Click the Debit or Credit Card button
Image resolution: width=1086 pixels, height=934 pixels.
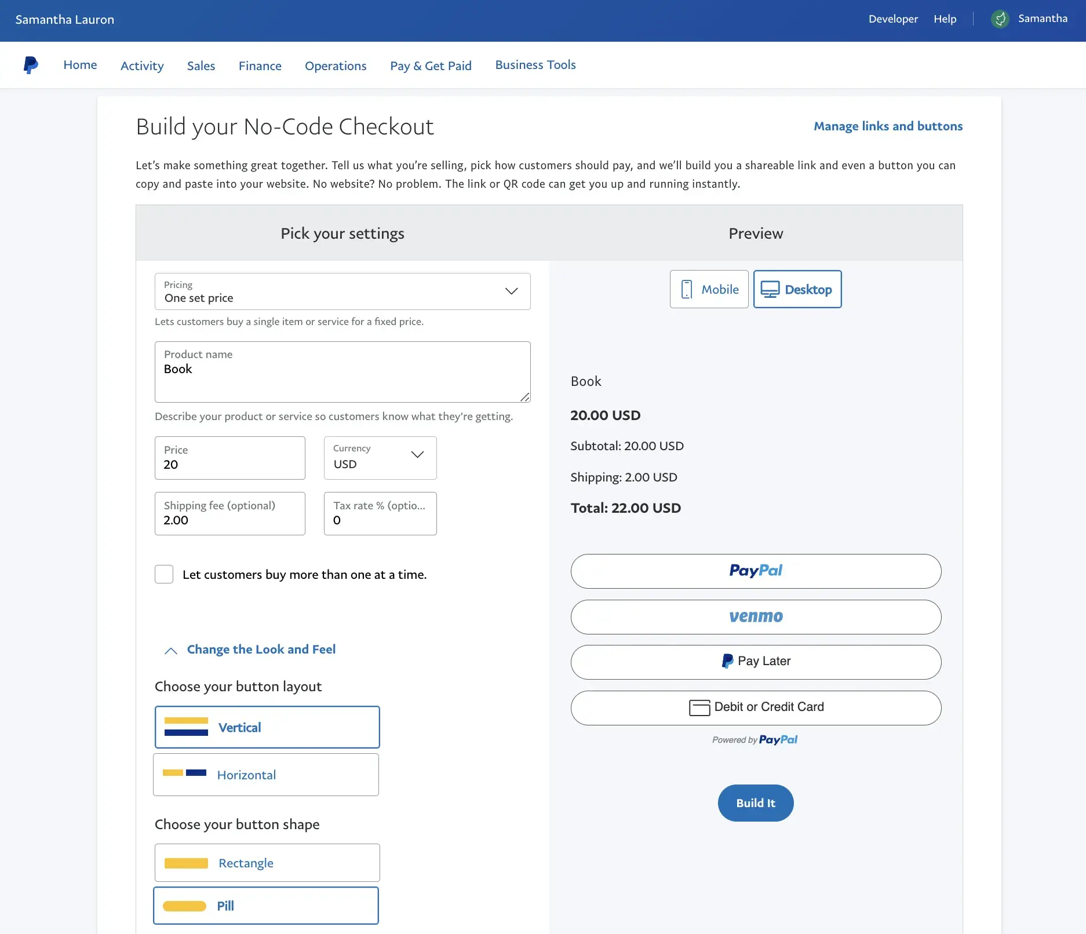(756, 707)
